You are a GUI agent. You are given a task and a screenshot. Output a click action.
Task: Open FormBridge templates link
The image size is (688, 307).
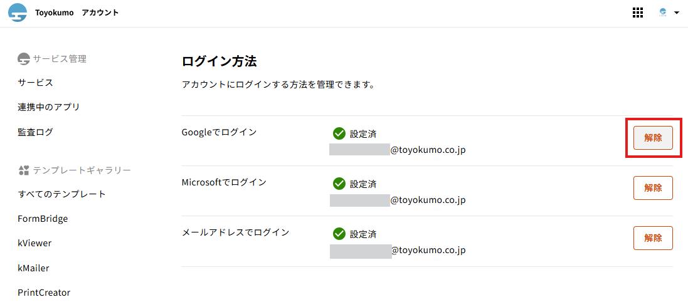[x=43, y=219]
